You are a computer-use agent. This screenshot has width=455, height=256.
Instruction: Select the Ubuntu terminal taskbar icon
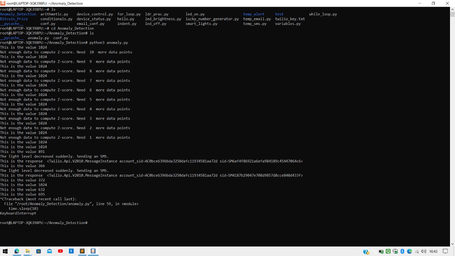[93, 251]
